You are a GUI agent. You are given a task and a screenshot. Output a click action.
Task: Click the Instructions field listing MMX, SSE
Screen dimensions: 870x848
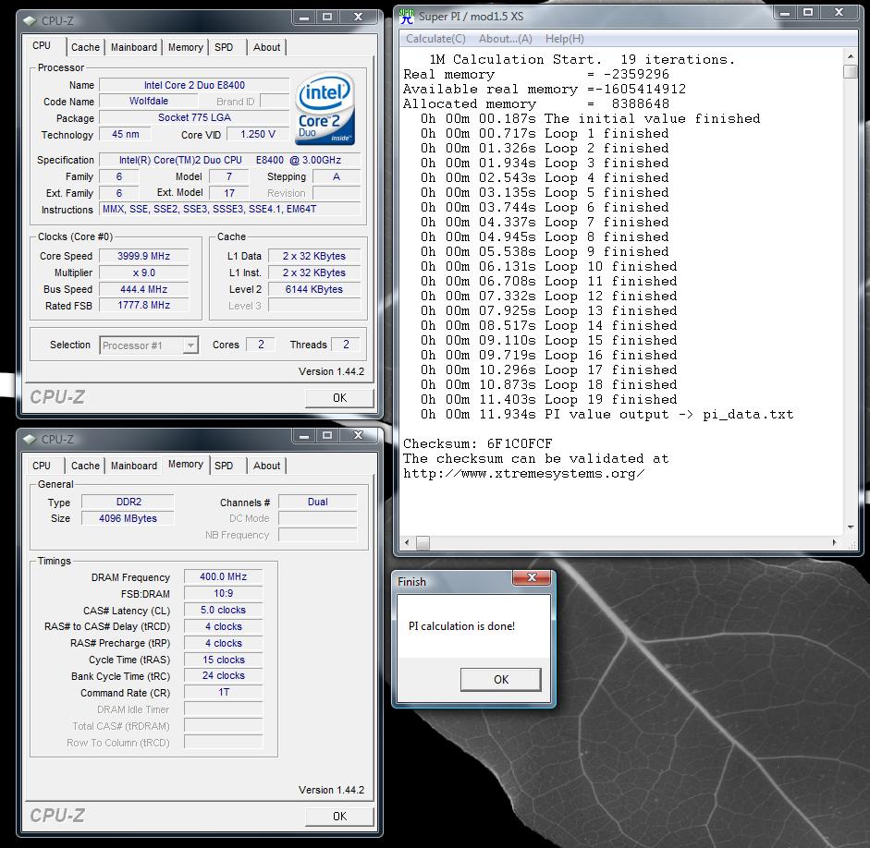click(229, 210)
